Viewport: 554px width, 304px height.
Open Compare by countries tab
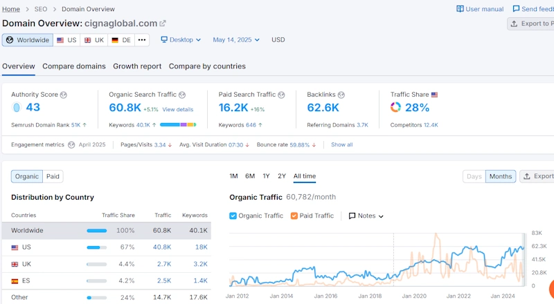coord(207,66)
